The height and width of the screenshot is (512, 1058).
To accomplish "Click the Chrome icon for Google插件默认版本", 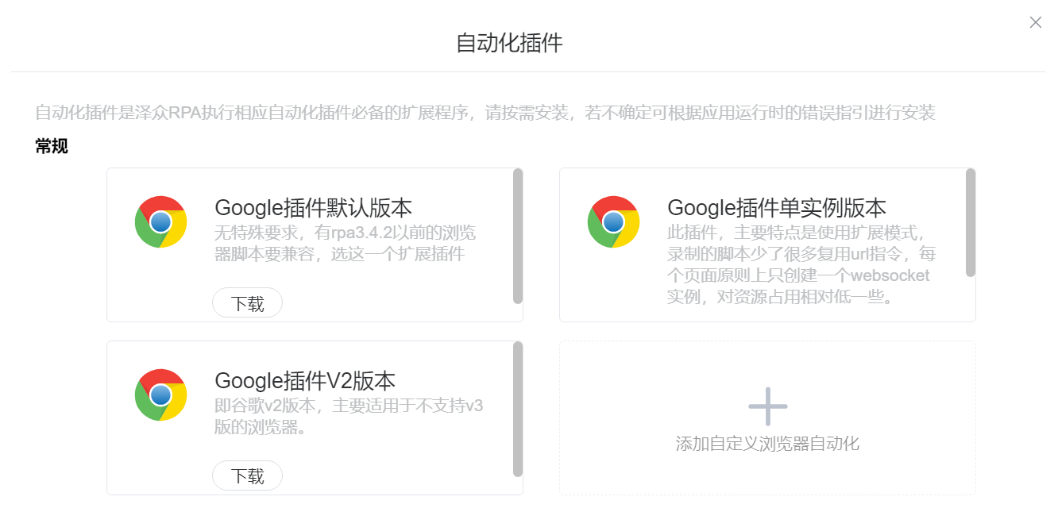I will point(160,221).
